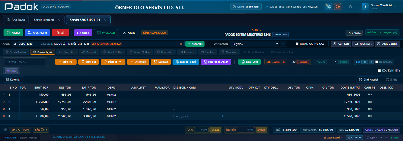
Task: Switch to the Ana Sayfa tab
Action: tap(16, 20)
